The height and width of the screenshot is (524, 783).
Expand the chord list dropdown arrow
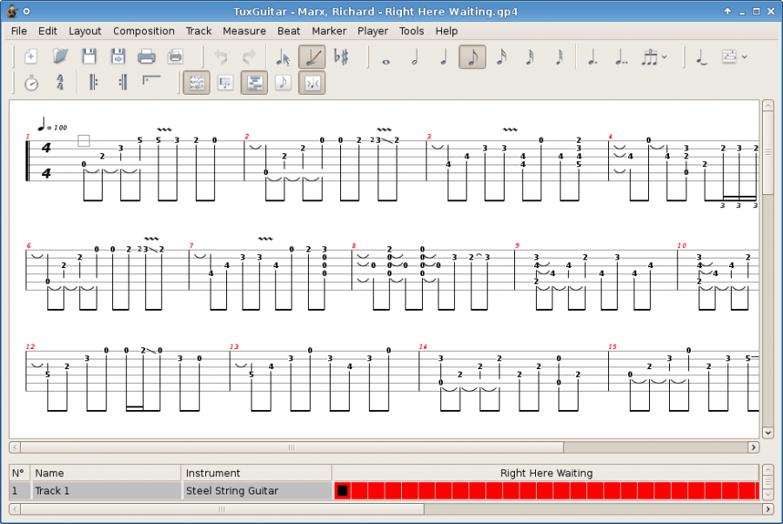point(745,57)
